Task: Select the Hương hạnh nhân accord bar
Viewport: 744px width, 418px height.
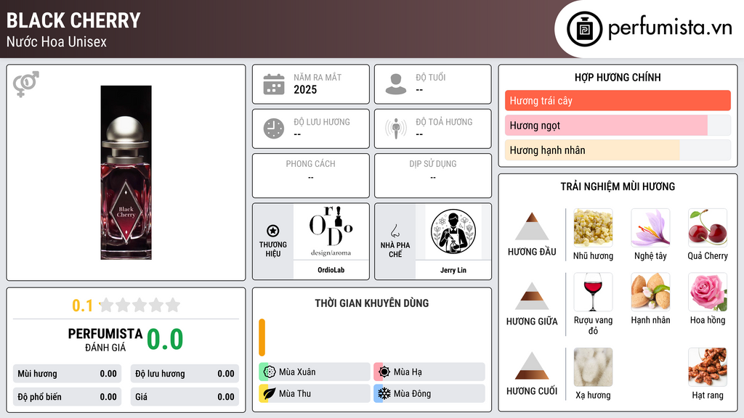Action: pos(618,149)
